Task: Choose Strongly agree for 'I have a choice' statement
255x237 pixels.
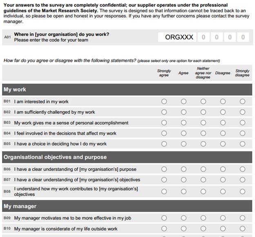Action: (x=164, y=144)
